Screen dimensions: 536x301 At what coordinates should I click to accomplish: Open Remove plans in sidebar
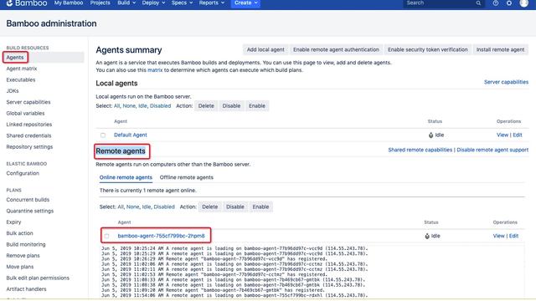pos(23,256)
